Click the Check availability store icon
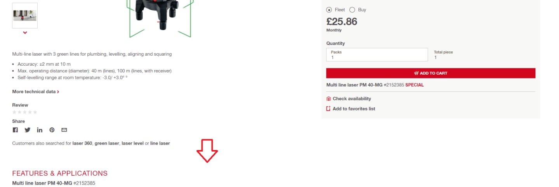The image size is (559, 187). coord(329,99)
